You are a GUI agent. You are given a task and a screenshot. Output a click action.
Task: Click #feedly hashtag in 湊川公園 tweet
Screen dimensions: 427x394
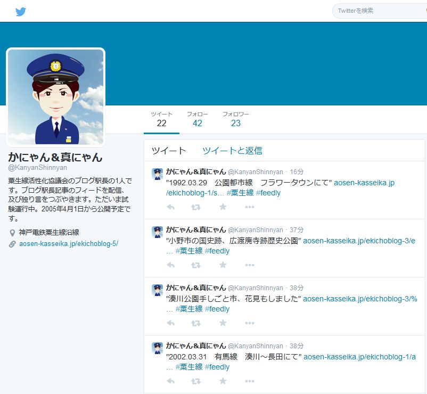[x=217, y=309]
